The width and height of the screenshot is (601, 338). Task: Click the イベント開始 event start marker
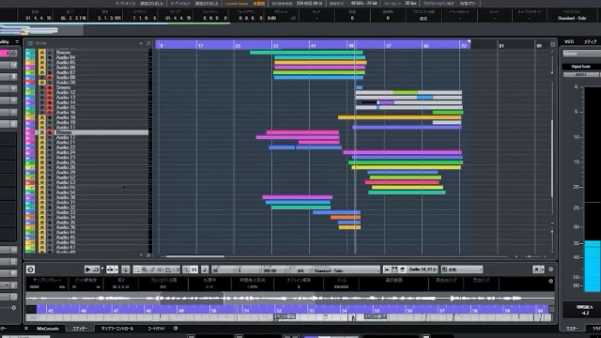(x=285, y=317)
